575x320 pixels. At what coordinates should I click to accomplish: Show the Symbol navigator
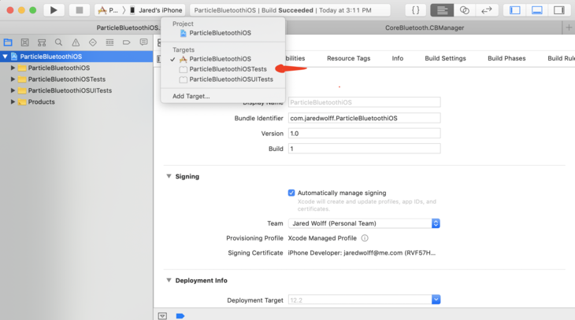42,42
